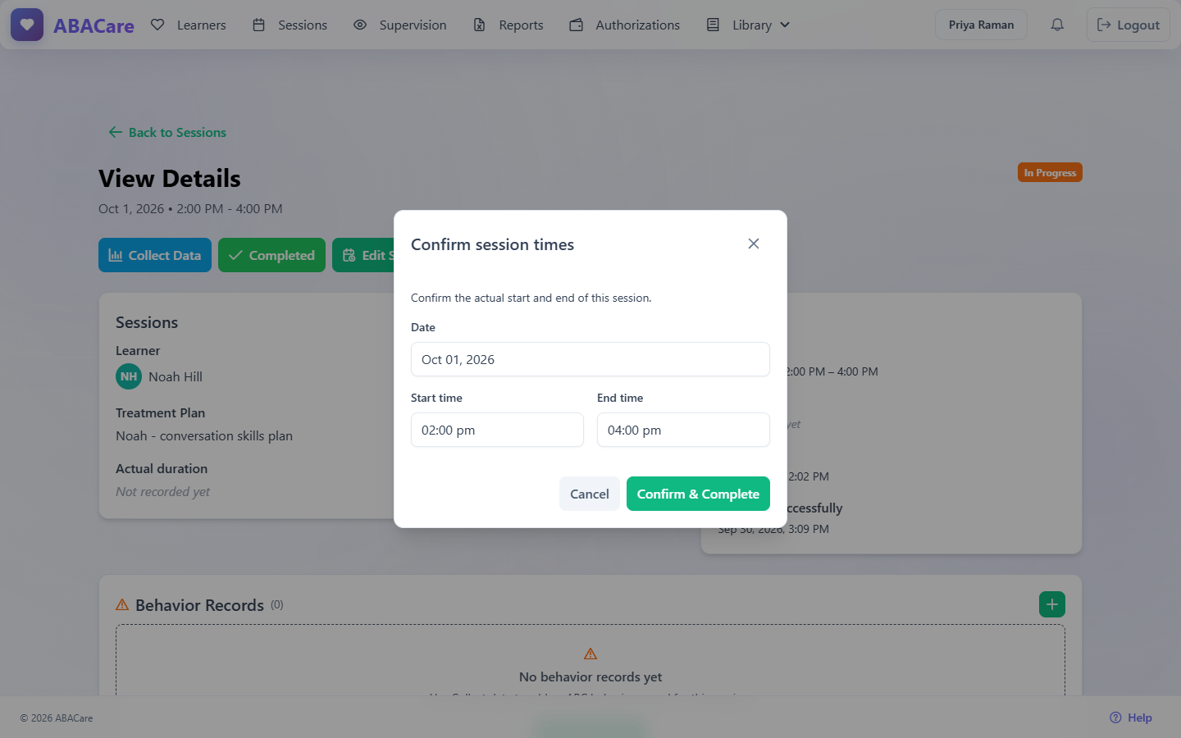
Task: Open the notifications bell
Action: [1057, 25]
